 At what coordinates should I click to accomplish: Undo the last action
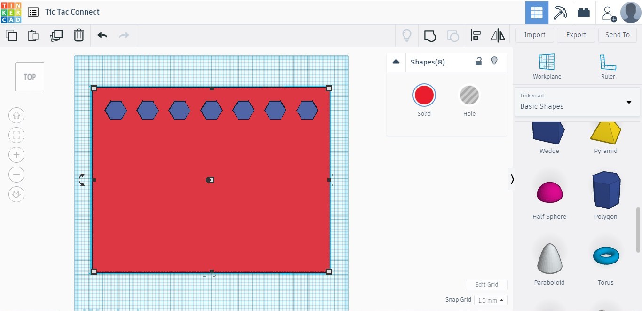pyautogui.click(x=102, y=35)
